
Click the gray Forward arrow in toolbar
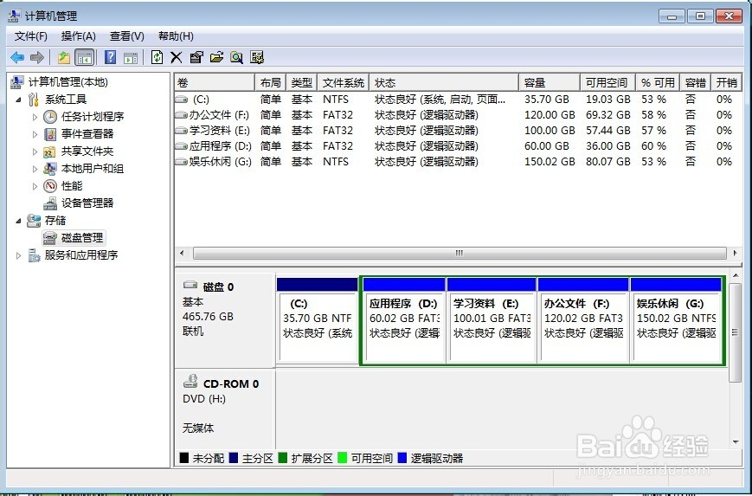pyautogui.click(x=37, y=57)
